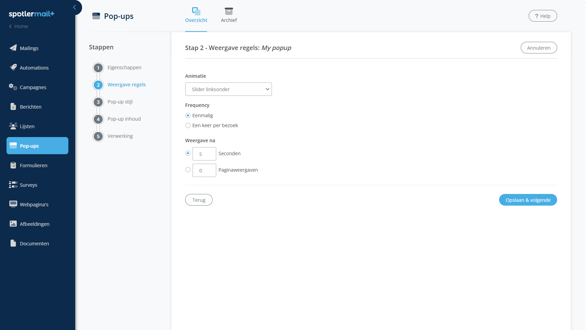
Task: Choose the Paginaweergaven radio button
Action: click(188, 170)
